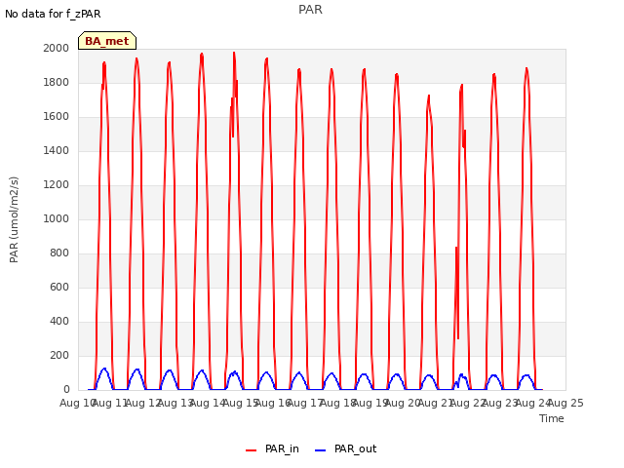
Task: Click the 400 y-axis tick label
Action: click(x=59, y=321)
